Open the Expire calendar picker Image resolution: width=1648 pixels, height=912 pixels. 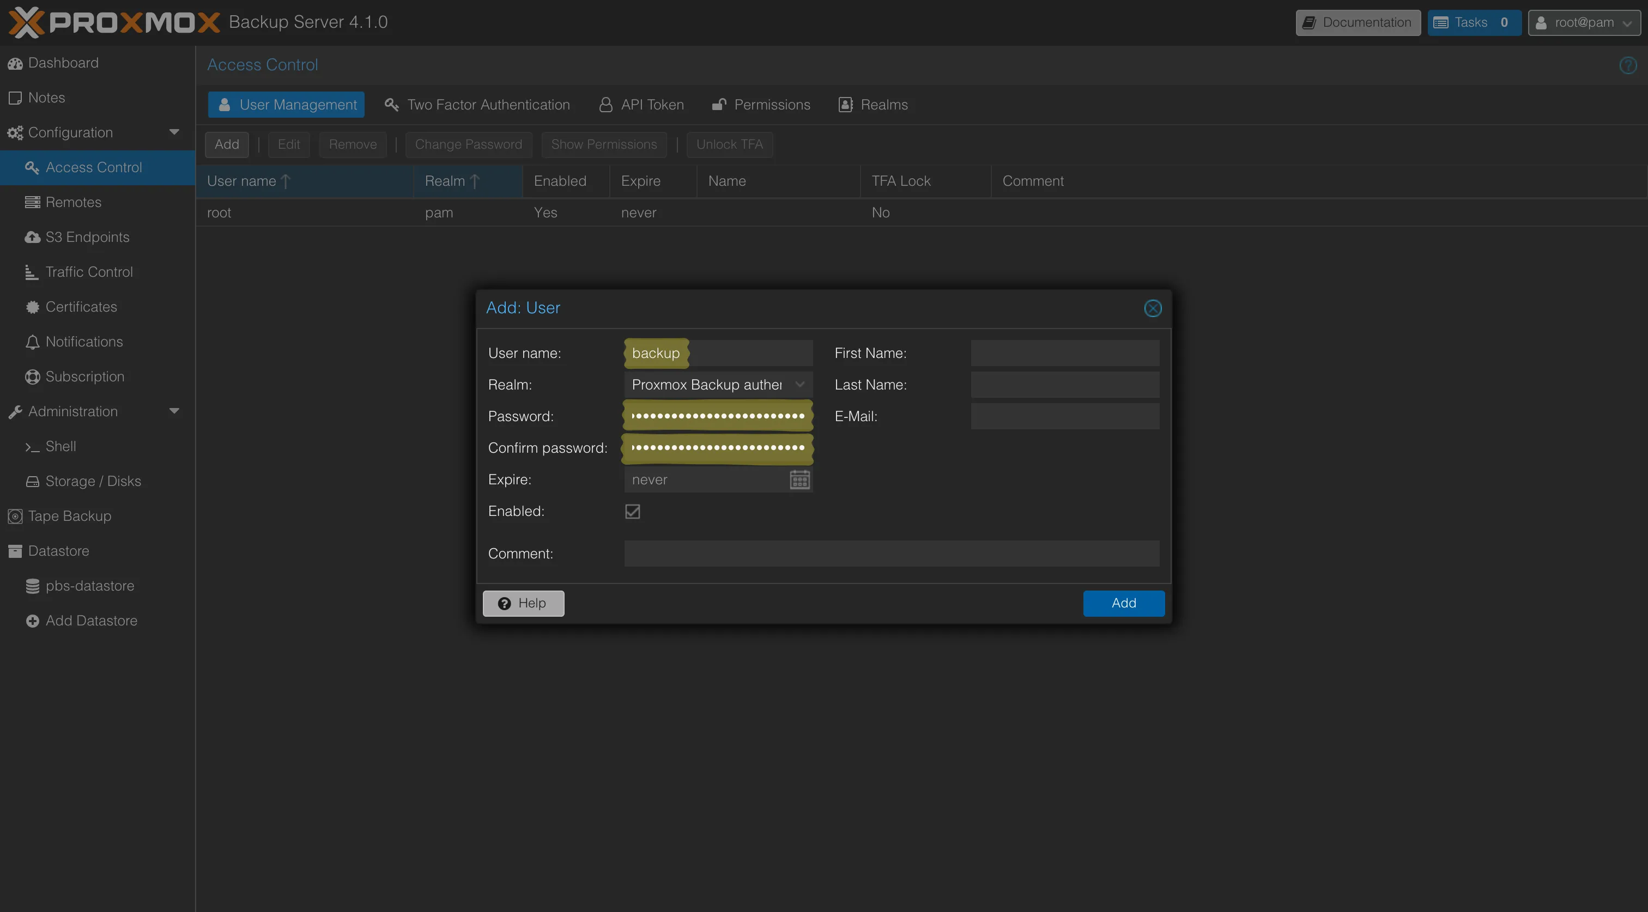[799, 479]
